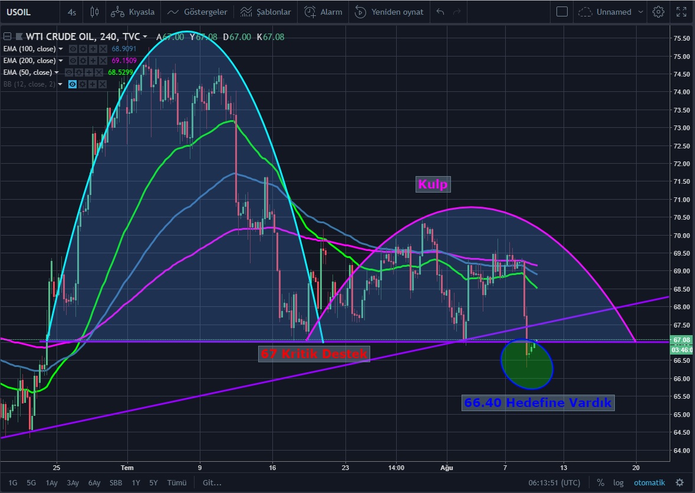The width and height of the screenshot is (695, 493).
Task: Hide the EMA (50, close) indicator
Action: pyautogui.click(x=69, y=72)
